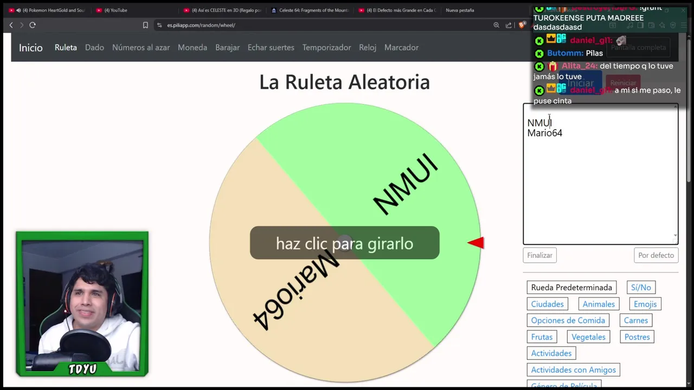Switch to the Así es CELESTE en 3D tab
This screenshot has width=694, height=390.
(x=222, y=10)
